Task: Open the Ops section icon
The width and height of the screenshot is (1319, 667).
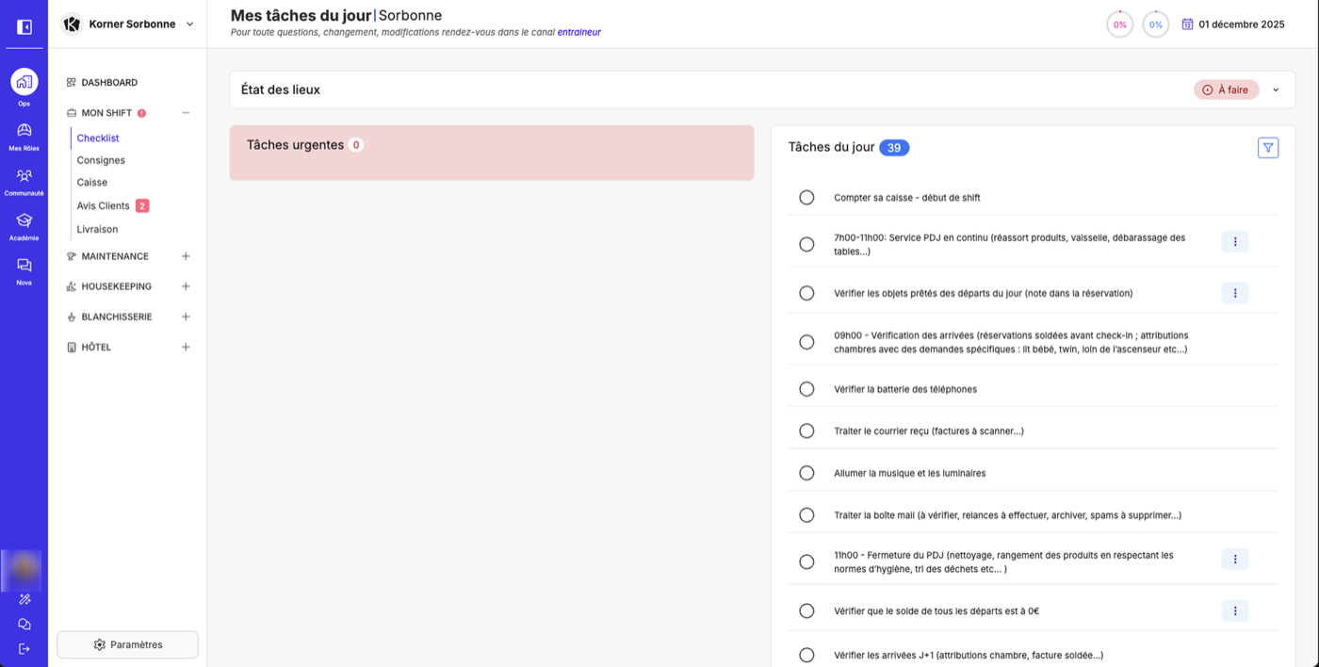Action: pos(24,82)
